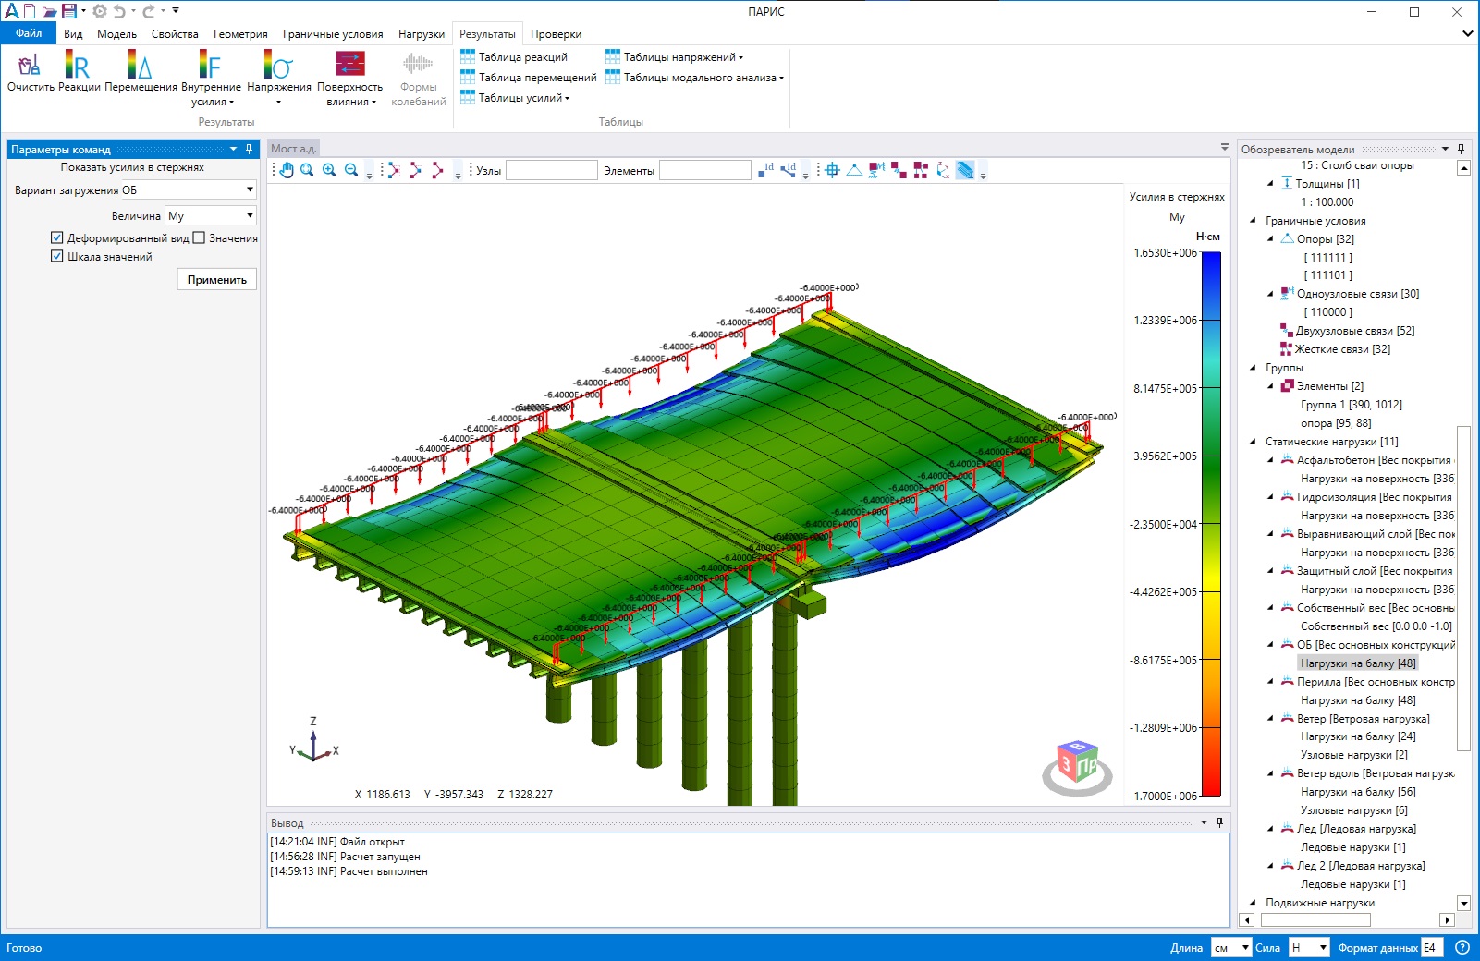Toggle Шкала значений checkbox
The width and height of the screenshot is (1480, 961).
click(x=57, y=257)
